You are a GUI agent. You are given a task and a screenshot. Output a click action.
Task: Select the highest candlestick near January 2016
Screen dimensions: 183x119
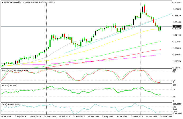(x=144, y=9)
